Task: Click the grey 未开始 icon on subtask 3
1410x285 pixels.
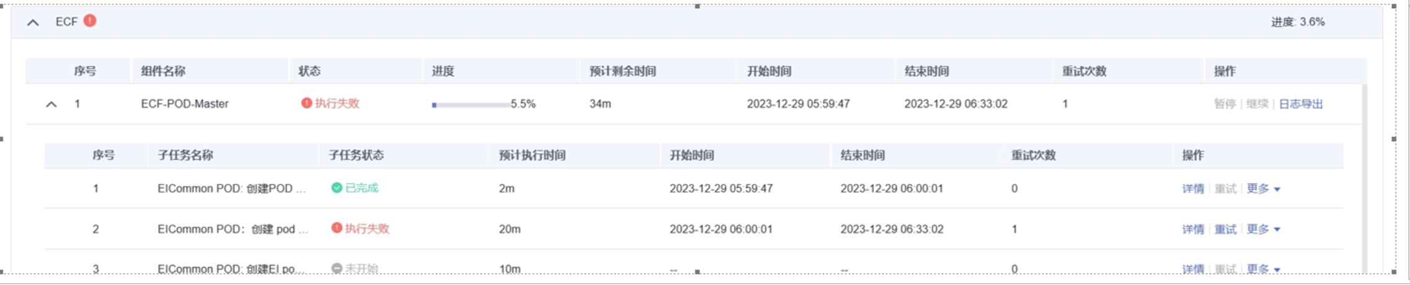Action: tap(337, 268)
